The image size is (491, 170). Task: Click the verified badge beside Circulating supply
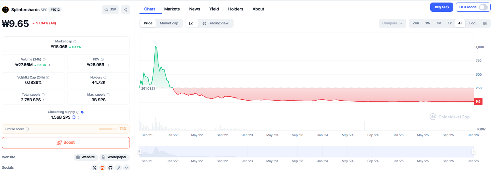(82, 112)
